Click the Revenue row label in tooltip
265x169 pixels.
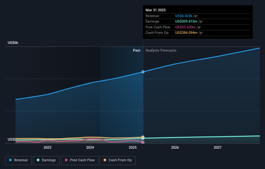pyautogui.click(x=152, y=16)
